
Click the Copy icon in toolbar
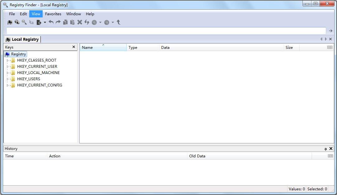65,22
